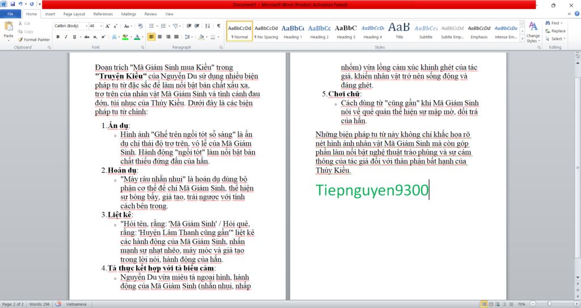Toggle Italic formatting
This screenshot has height=308, width=581.
(x=66, y=37)
